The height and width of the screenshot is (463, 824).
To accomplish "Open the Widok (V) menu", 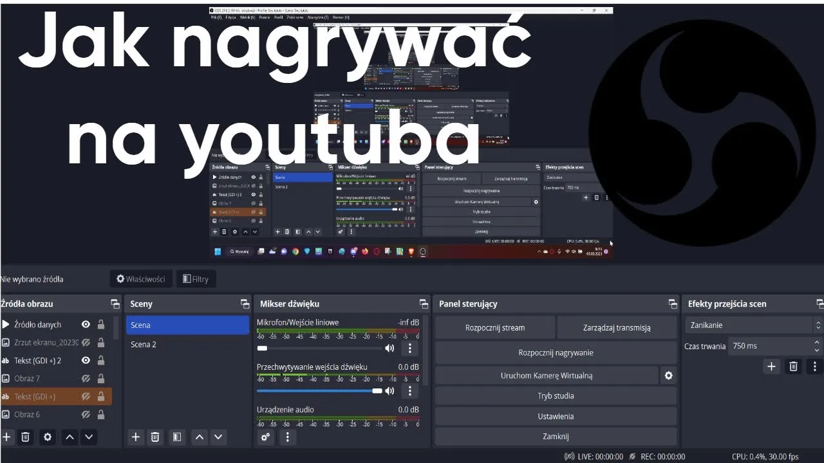I will 247,17.
